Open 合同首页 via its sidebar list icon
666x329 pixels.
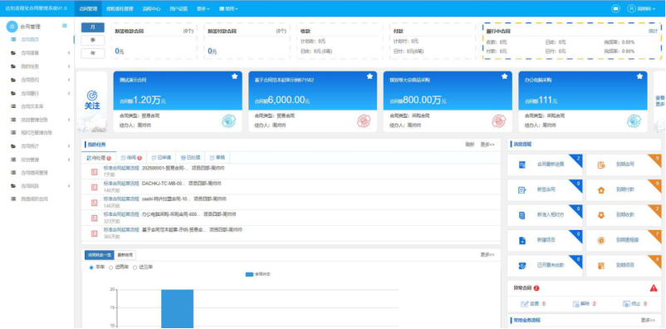click(x=13, y=40)
